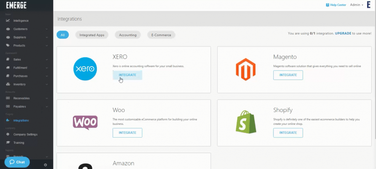The image size is (376, 169).
Task: Click the Woo logo
Action: pos(85,122)
